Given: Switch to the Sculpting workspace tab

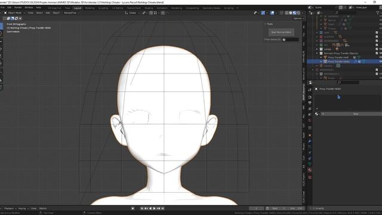Looking at the screenshot, I should pyautogui.click(x=103, y=8).
